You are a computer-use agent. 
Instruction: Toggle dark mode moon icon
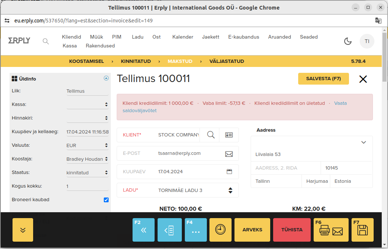click(348, 41)
